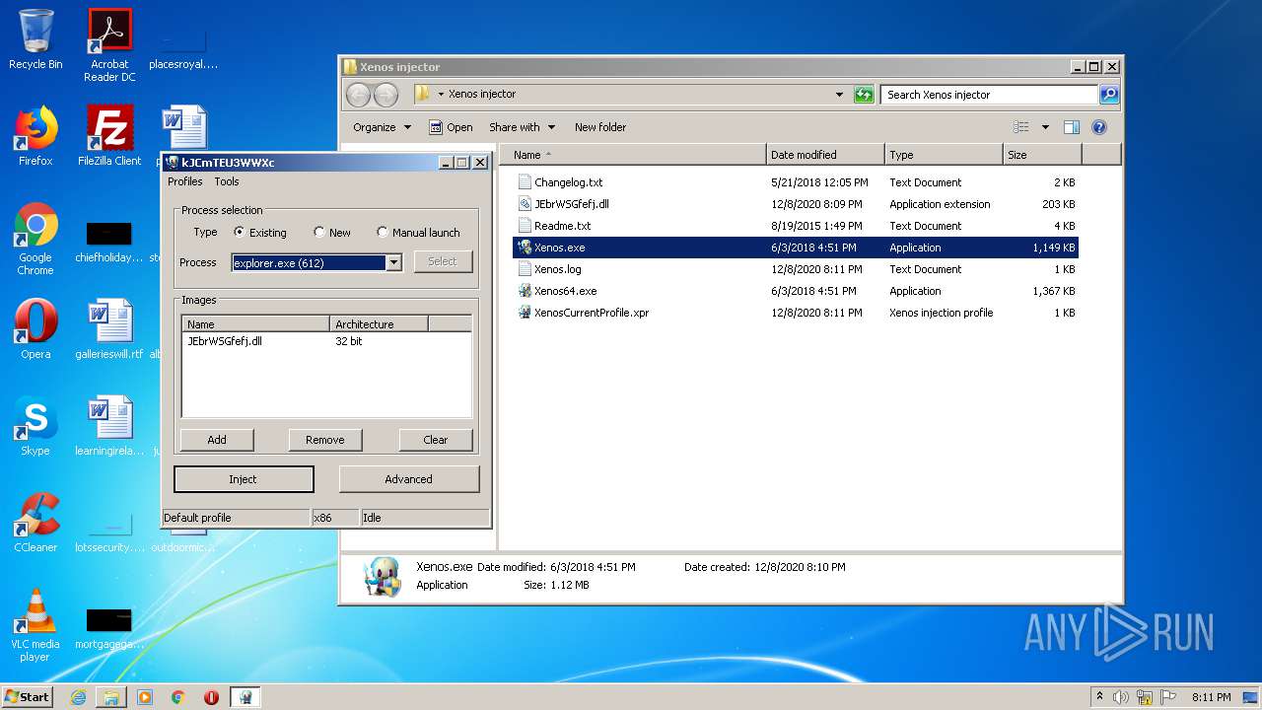Open Explorer help icon
This screenshot has height=710, width=1262.
(1099, 127)
